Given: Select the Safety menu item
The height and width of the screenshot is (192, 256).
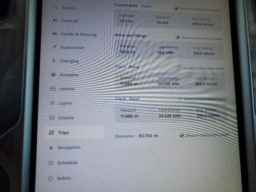Looking at the screenshot, I should 64,178.
